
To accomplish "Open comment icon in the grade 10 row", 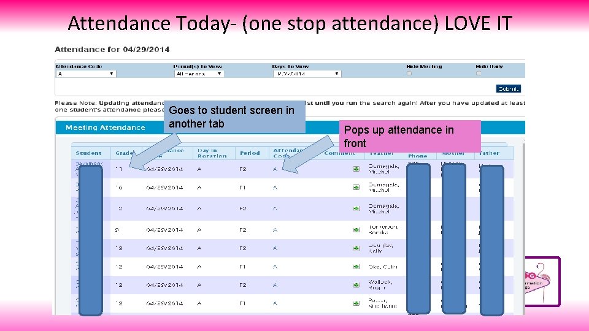I will [x=356, y=188].
